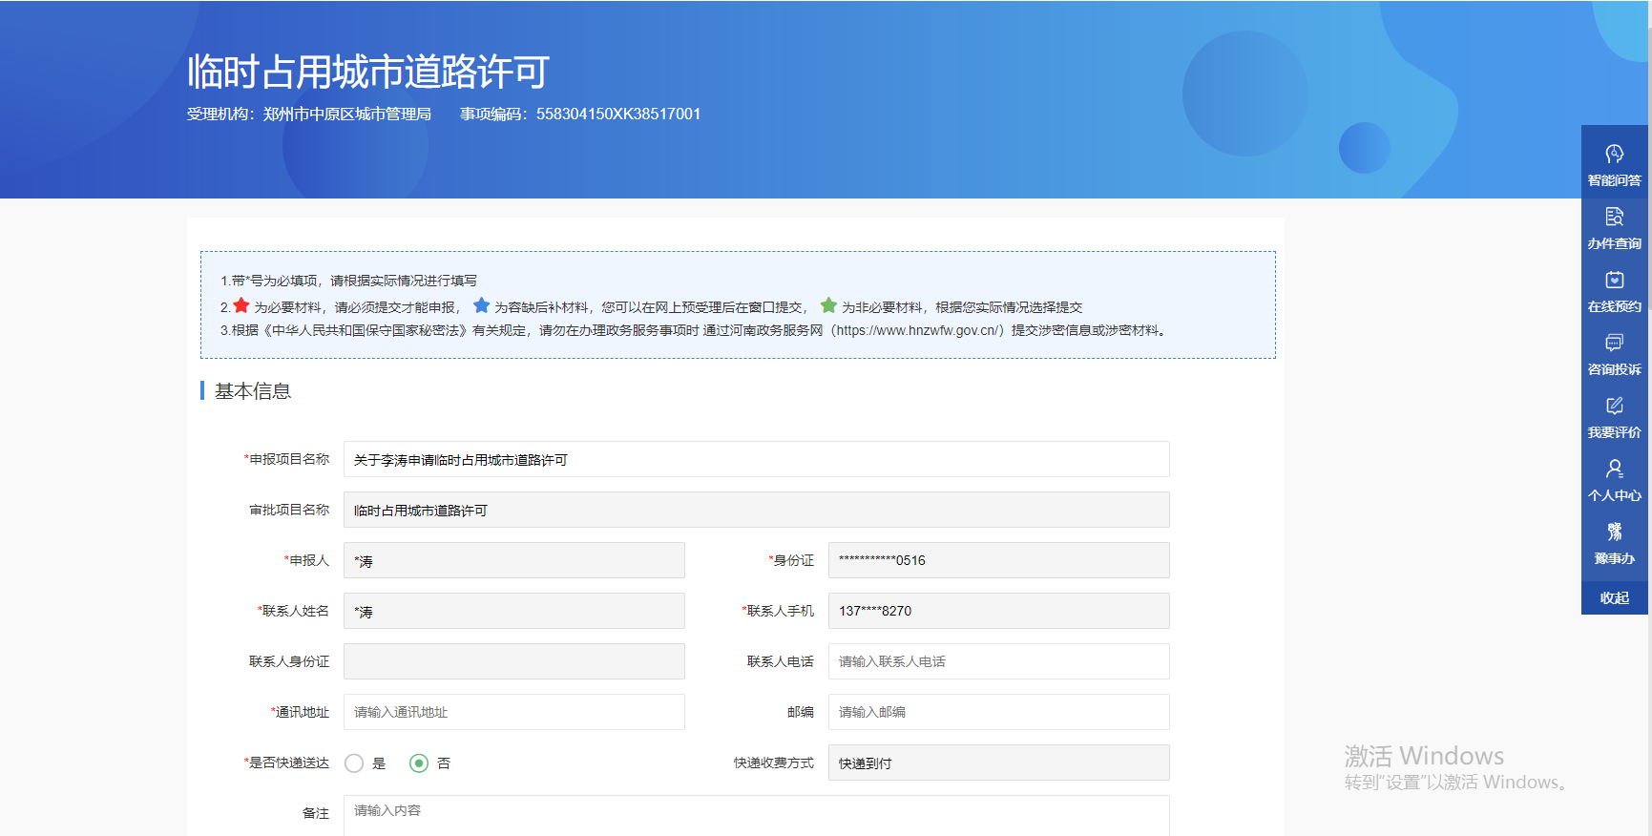
Task: Click the 联系人手机 phone number field
Action: 998,611
